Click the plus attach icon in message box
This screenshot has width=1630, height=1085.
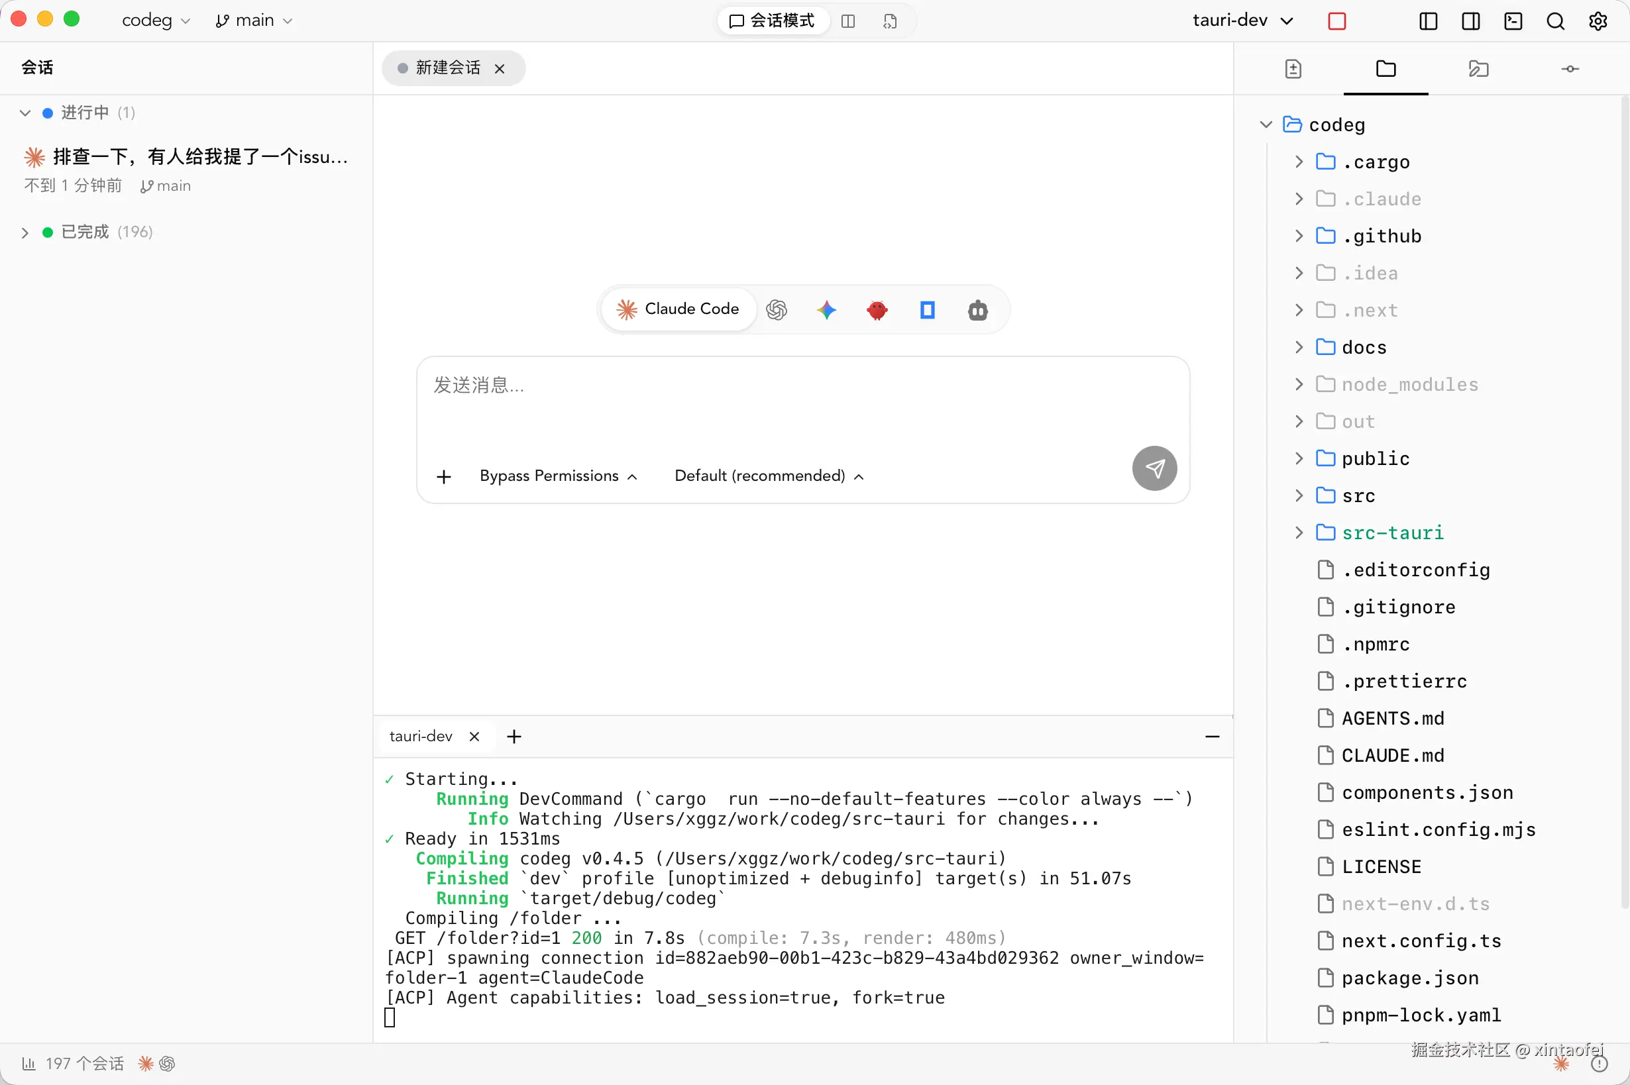coord(445,476)
